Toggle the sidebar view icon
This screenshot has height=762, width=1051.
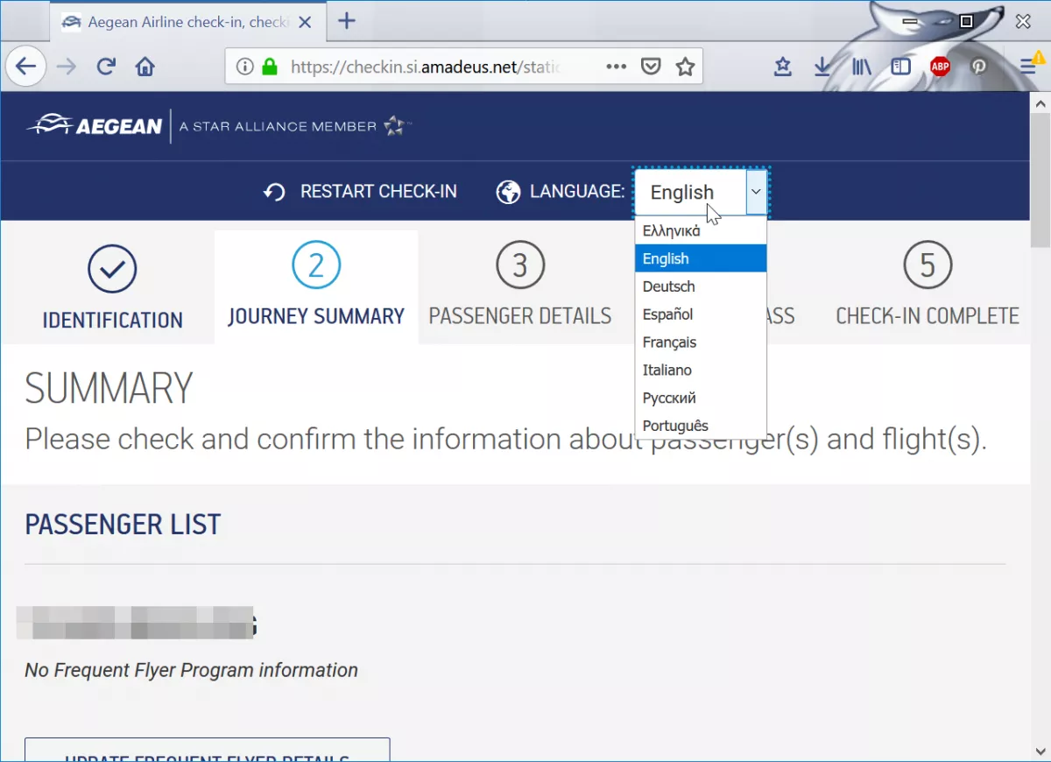[900, 67]
